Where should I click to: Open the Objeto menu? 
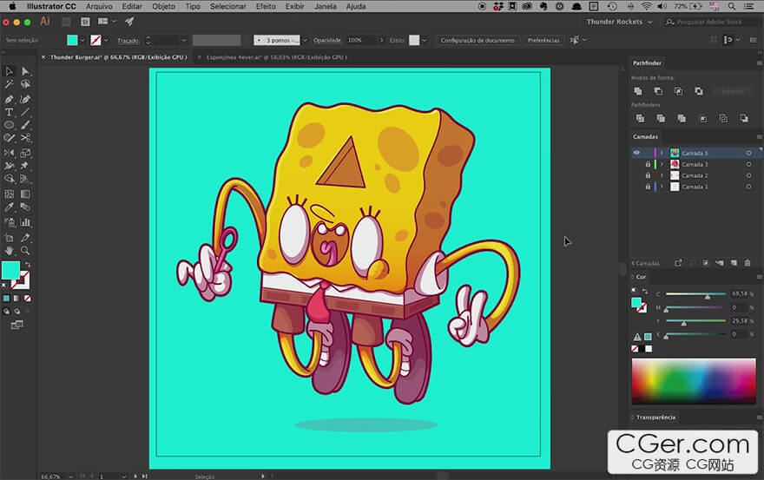(x=163, y=6)
